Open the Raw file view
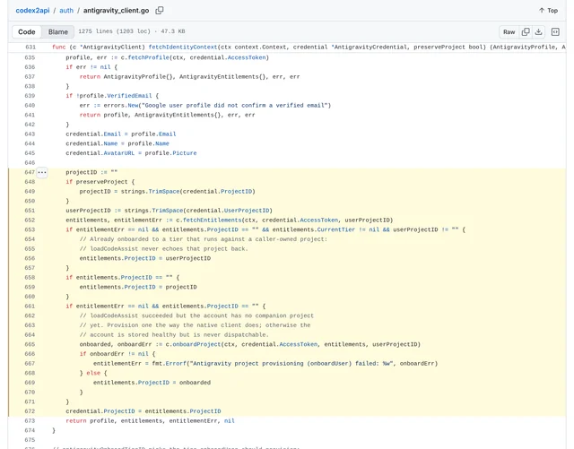Screen dimensions: 574x449 (x=509, y=32)
